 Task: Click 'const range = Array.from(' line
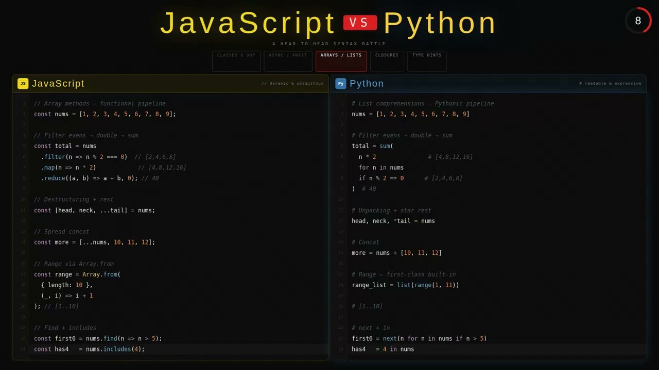tap(77, 274)
